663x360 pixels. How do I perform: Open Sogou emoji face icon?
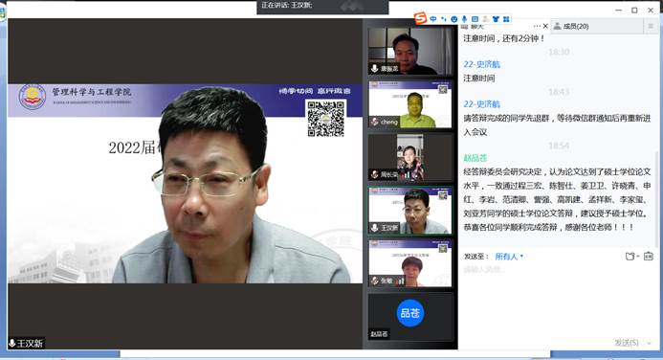(454, 19)
